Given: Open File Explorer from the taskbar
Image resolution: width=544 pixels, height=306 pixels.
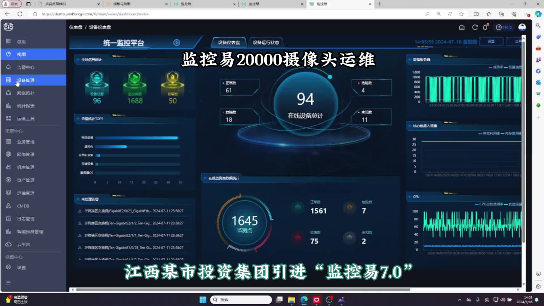Looking at the screenshot, I should point(292,299).
